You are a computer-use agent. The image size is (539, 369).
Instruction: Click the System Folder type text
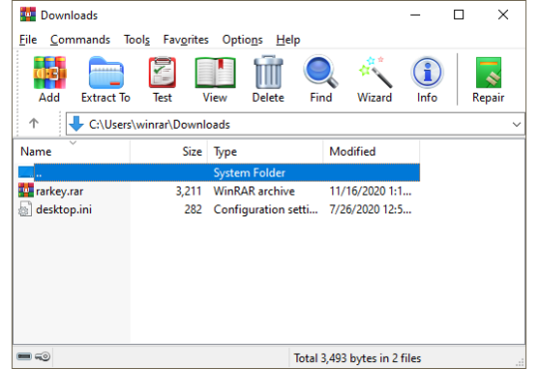point(250,173)
